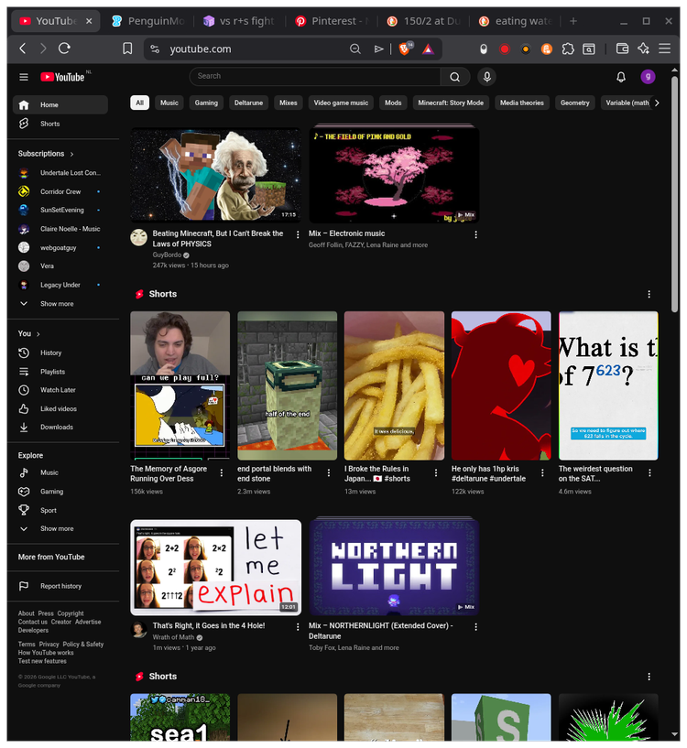This screenshot has width=687, height=748.
Task: Reload the page
Action: [64, 49]
